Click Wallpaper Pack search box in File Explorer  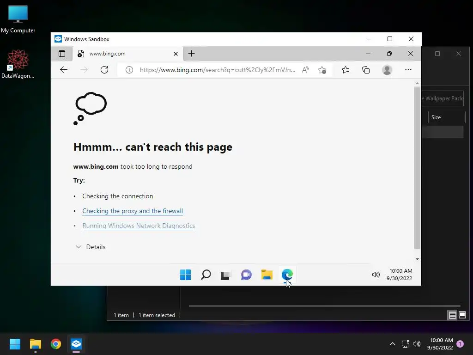click(x=442, y=98)
